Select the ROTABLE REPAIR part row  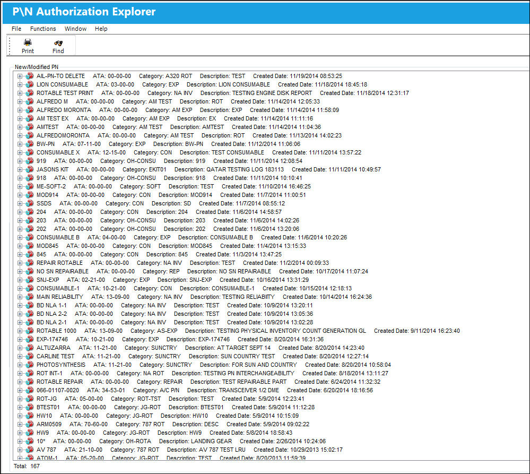(x=208, y=382)
